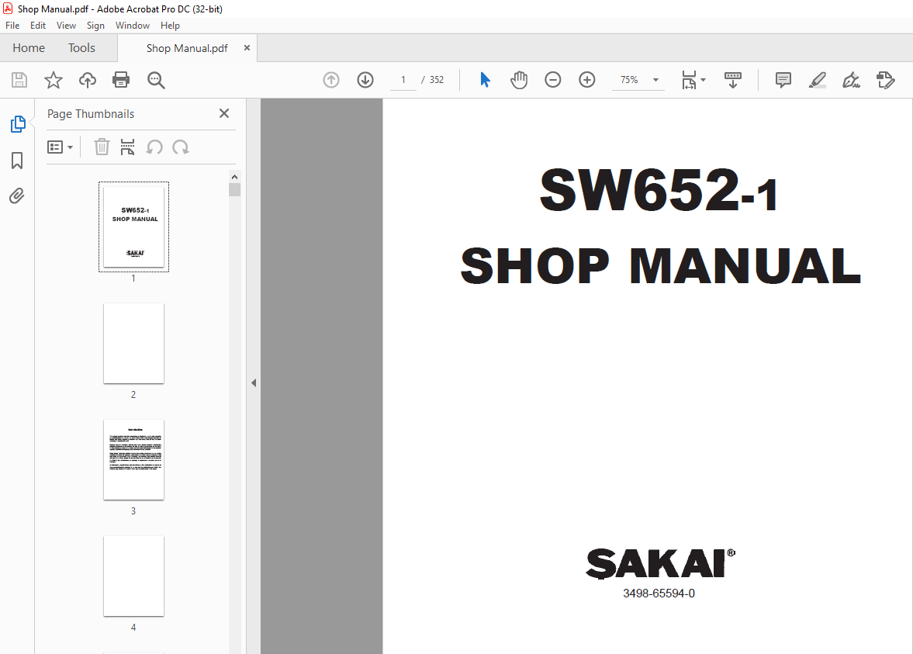Select page 4 thumbnail

134,576
